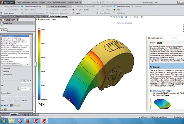Viewport: 184px width, 124px height.
Task: Switch to the Office Produkte tab
Action: coord(42,16)
